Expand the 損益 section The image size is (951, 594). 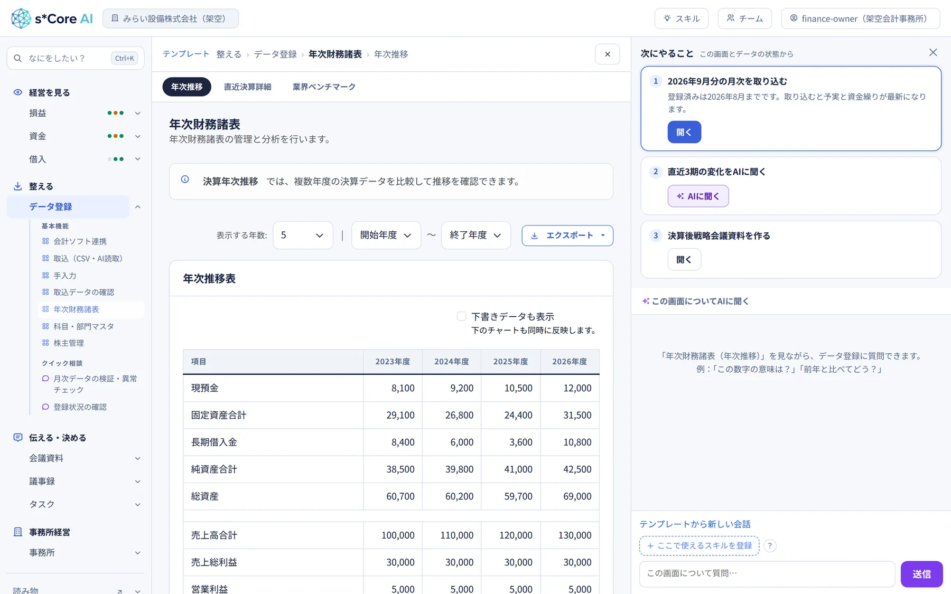137,113
